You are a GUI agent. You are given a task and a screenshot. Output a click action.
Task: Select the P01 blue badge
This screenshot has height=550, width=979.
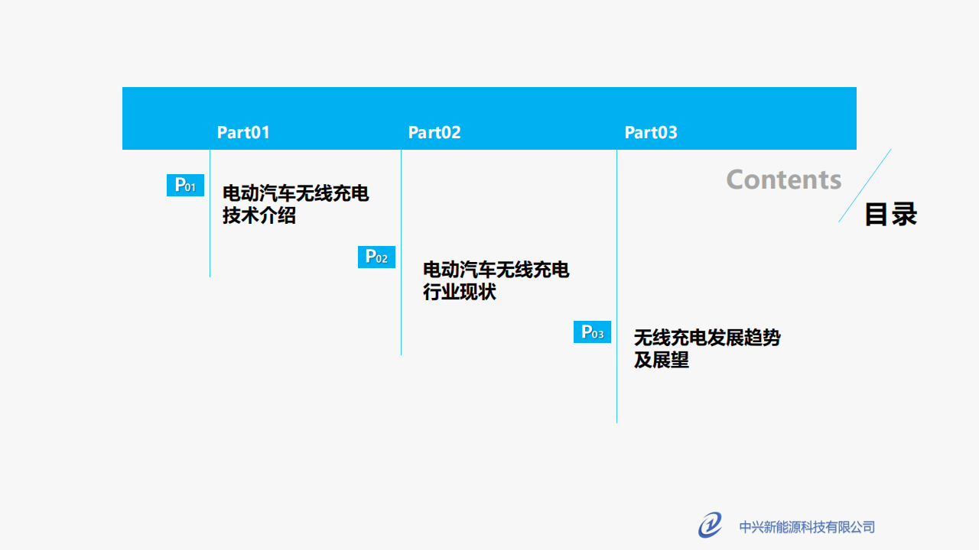(185, 185)
